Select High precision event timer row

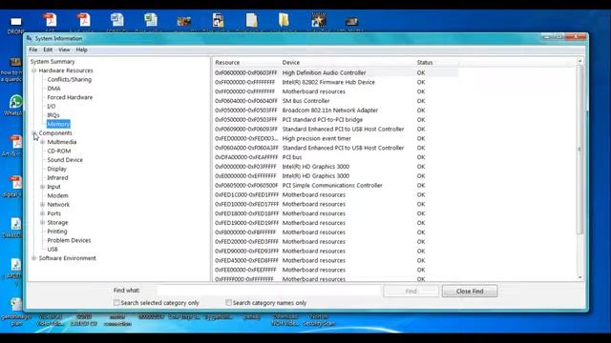coord(336,138)
